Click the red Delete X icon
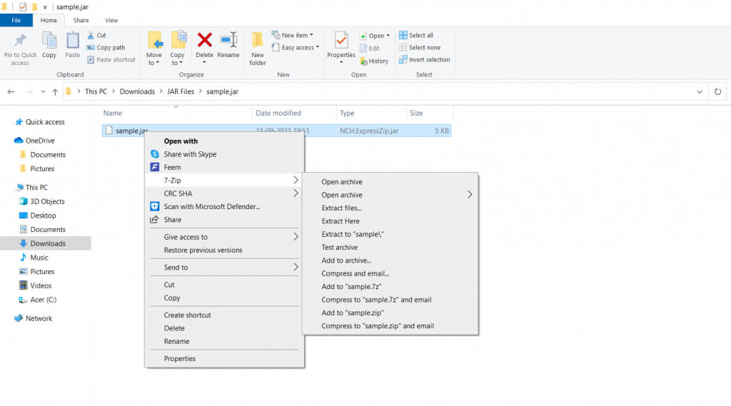This screenshot has height=406, width=731. [x=204, y=40]
